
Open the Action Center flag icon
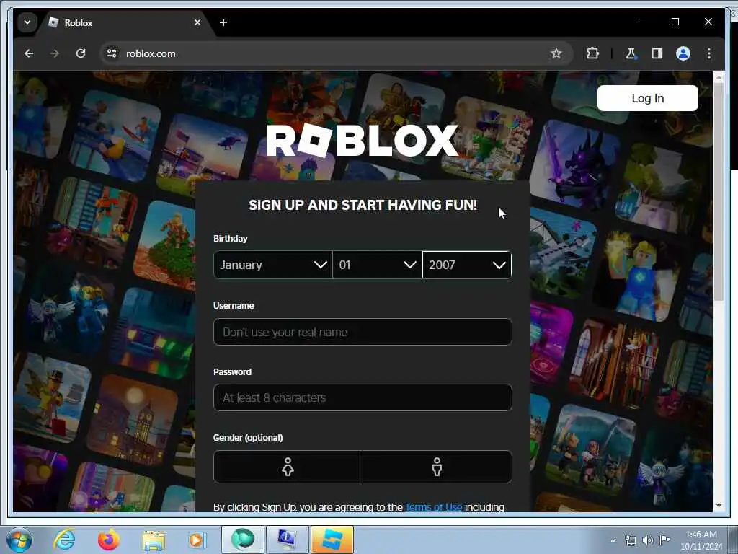[664, 540]
